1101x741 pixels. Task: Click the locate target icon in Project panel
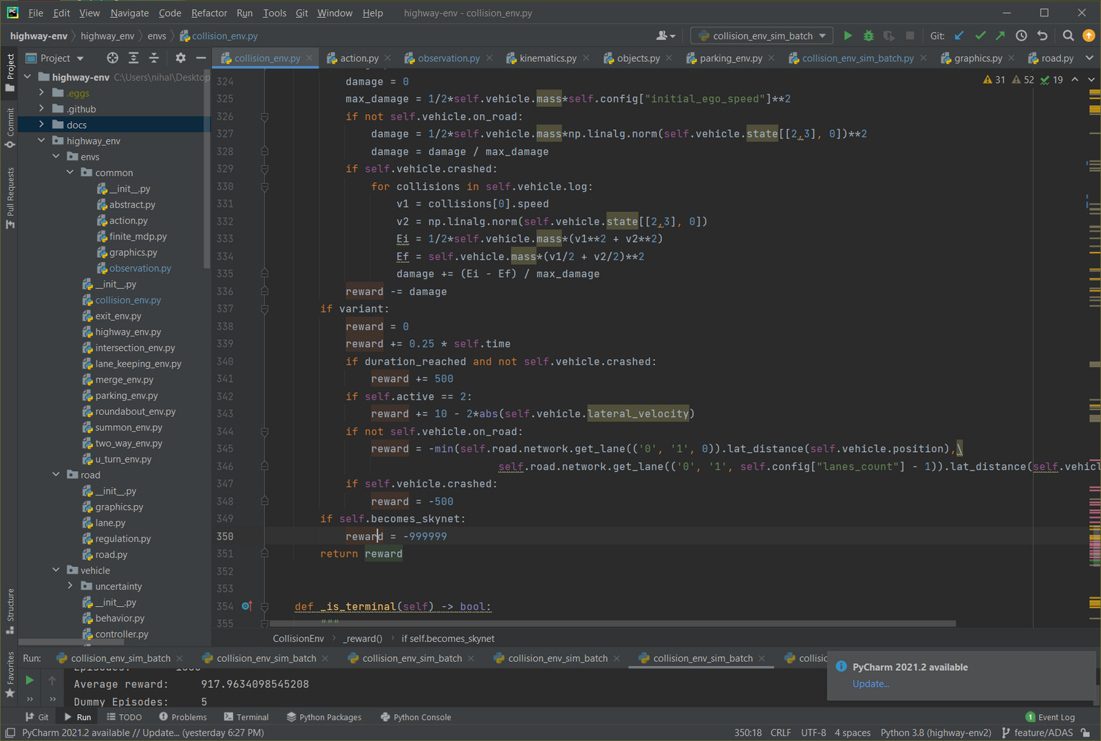(x=113, y=58)
